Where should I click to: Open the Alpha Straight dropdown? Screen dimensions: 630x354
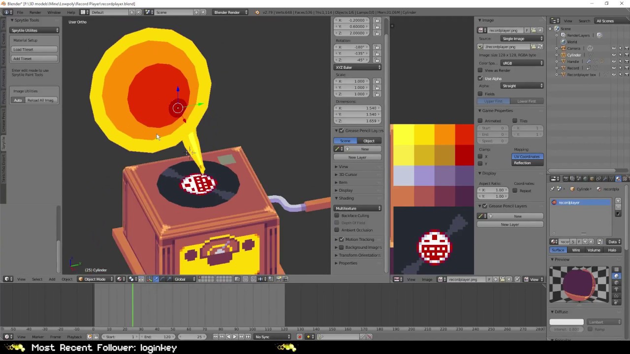click(x=522, y=86)
